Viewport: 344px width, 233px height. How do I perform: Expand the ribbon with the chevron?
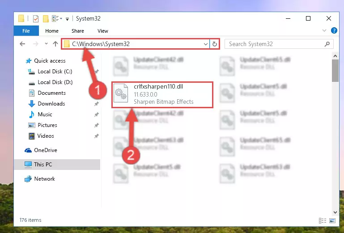(x=324, y=30)
